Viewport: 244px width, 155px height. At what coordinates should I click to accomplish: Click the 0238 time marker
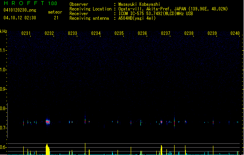(x=189, y=33)
